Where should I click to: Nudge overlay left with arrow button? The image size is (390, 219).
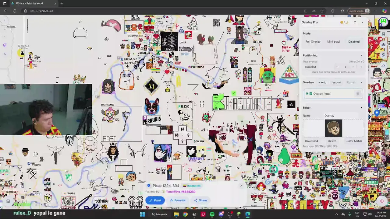coord(337,67)
